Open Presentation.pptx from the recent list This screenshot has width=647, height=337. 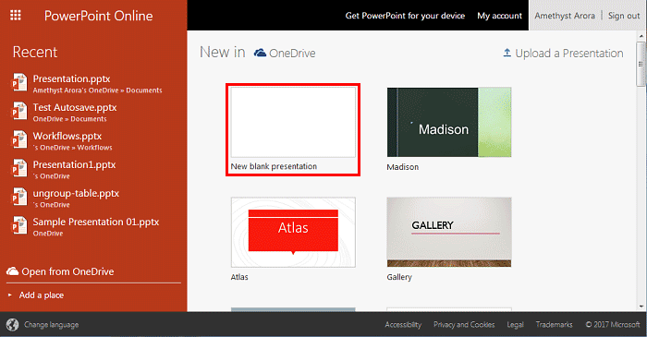click(x=71, y=78)
